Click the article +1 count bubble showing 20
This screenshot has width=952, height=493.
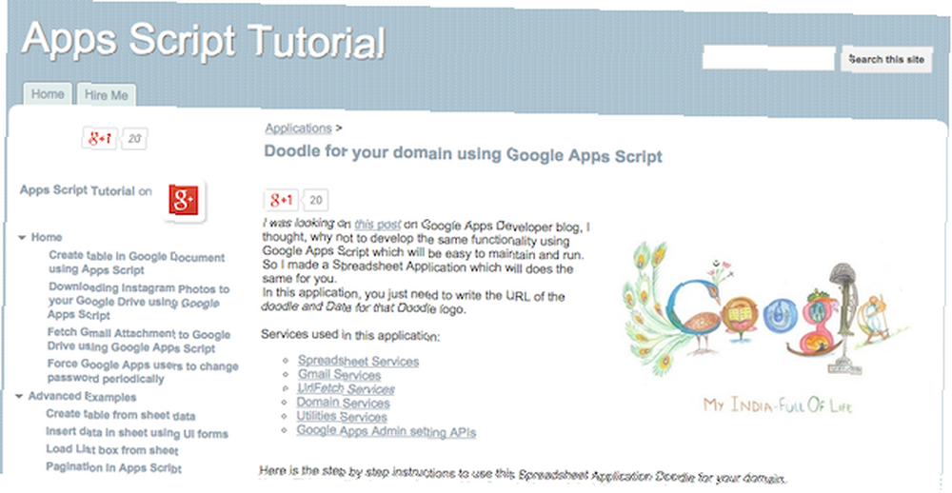click(x=316, y=201)
